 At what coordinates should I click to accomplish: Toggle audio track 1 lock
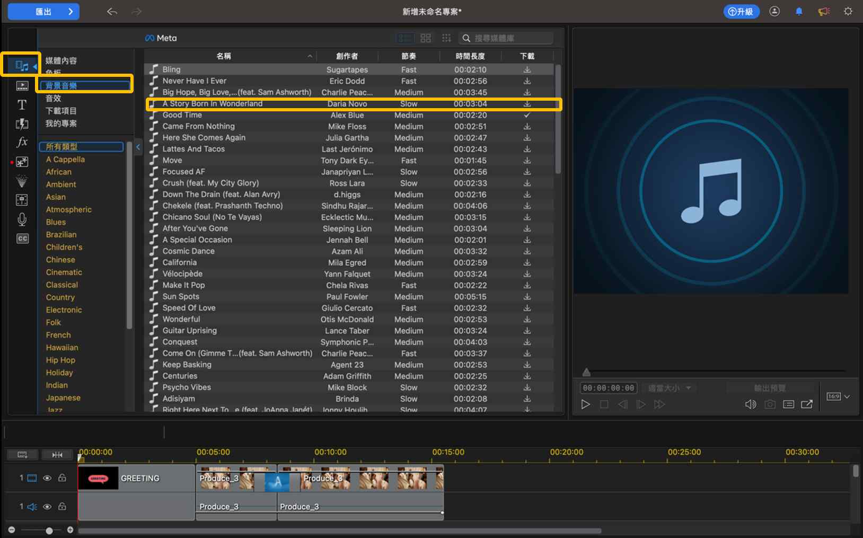(62, 507)
